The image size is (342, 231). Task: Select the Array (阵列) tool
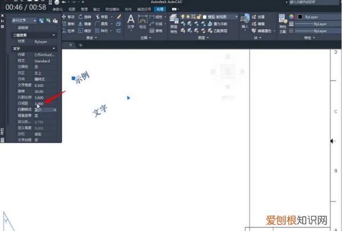[101, 31]
